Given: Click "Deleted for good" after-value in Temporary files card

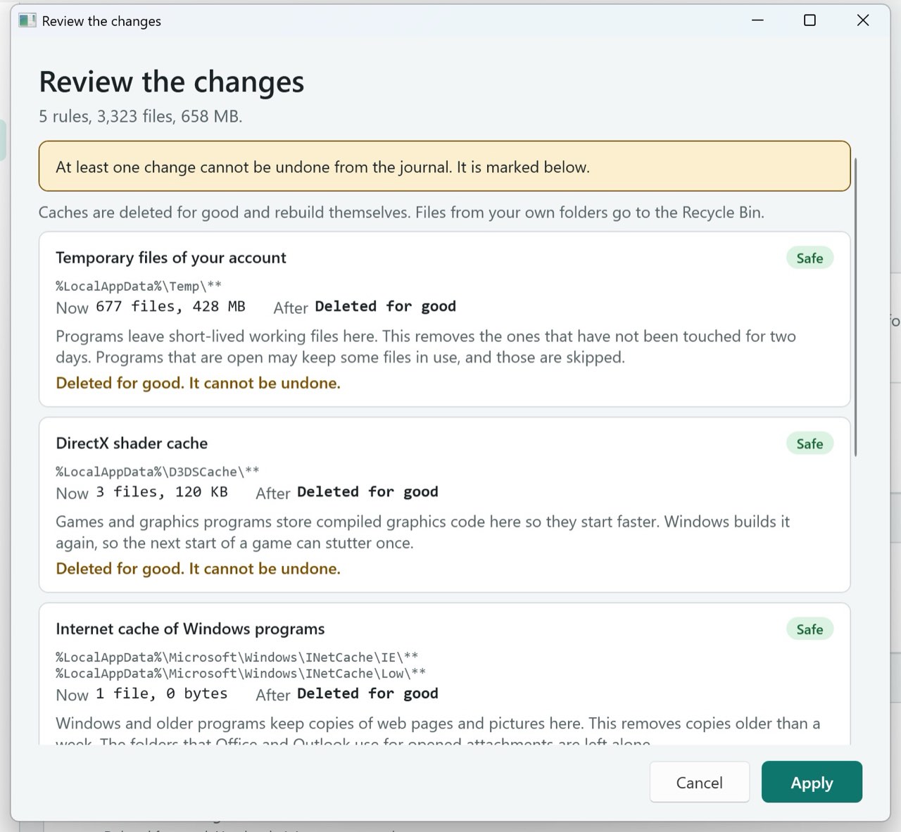Looking at the screenshot, I should pos(386,306).
